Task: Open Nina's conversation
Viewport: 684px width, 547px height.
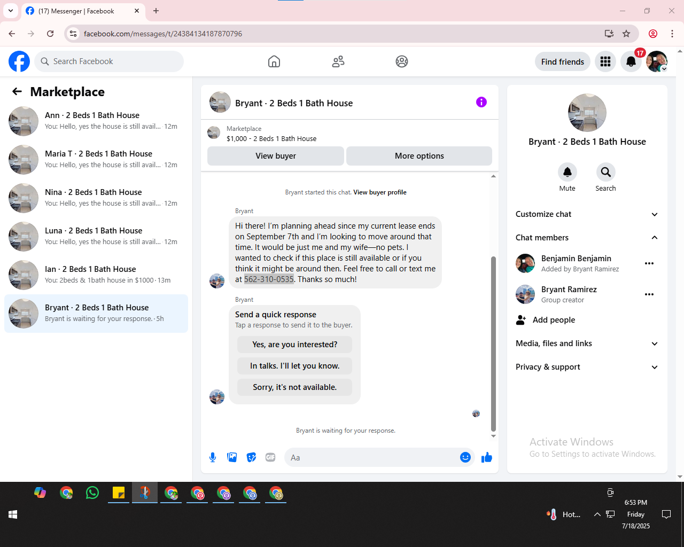Action: (96, 198)
